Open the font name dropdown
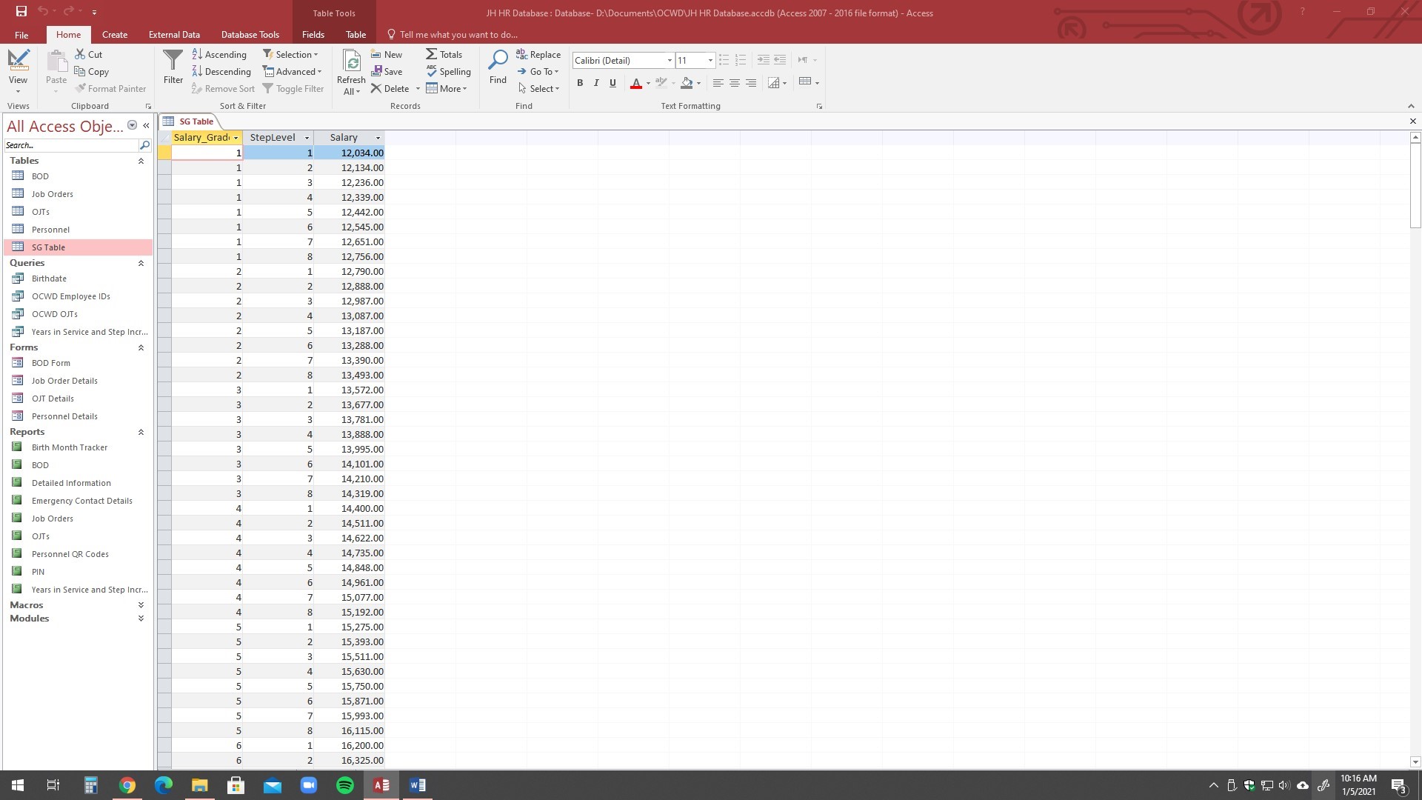 pos(670,61)
